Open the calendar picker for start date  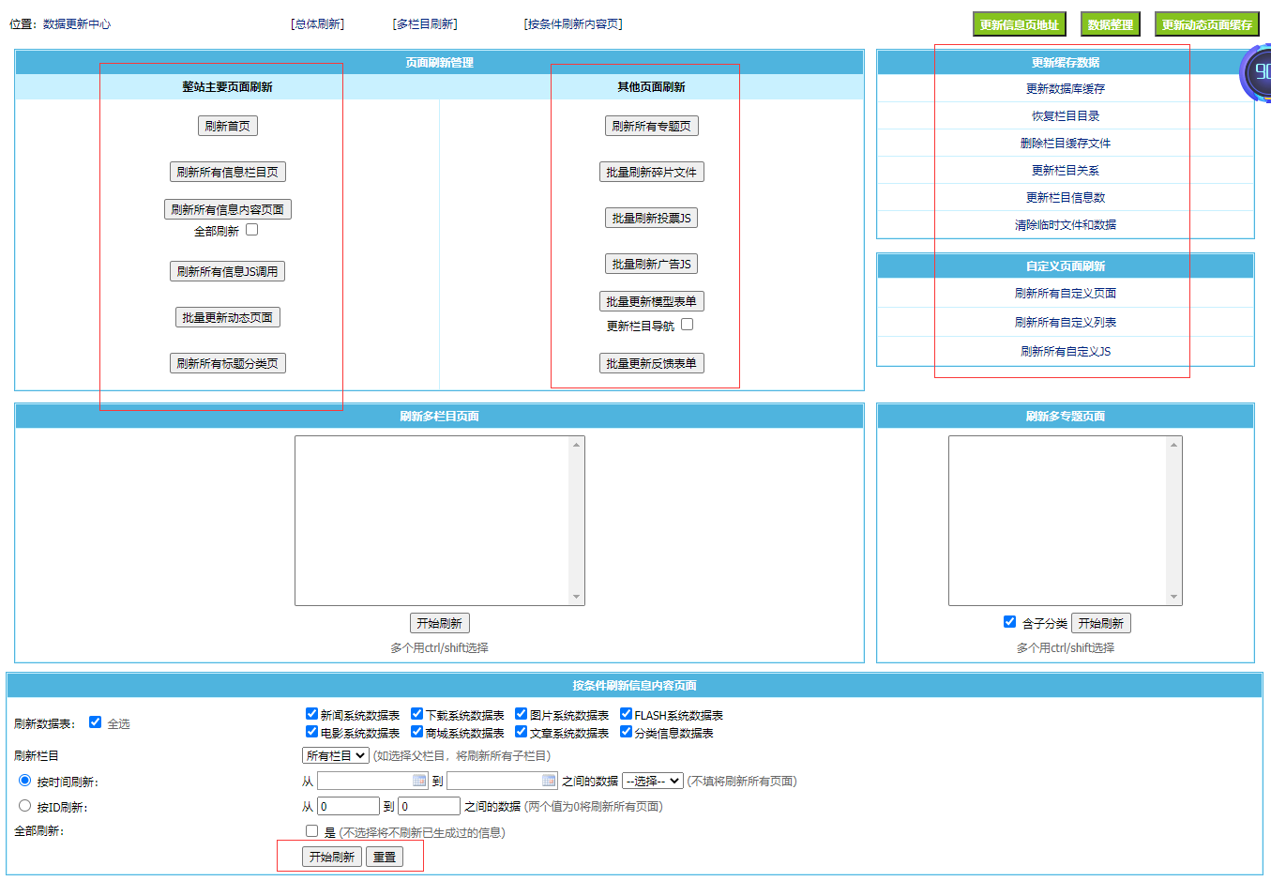click(x=419, y=781)
